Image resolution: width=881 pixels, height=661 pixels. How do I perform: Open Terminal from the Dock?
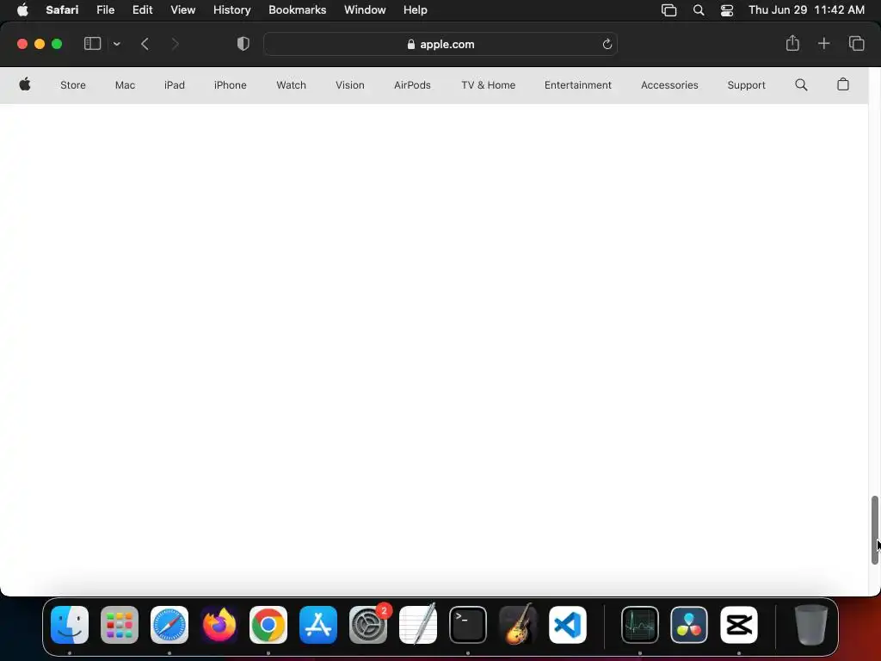pyautogui.click(x=467, y=625)
